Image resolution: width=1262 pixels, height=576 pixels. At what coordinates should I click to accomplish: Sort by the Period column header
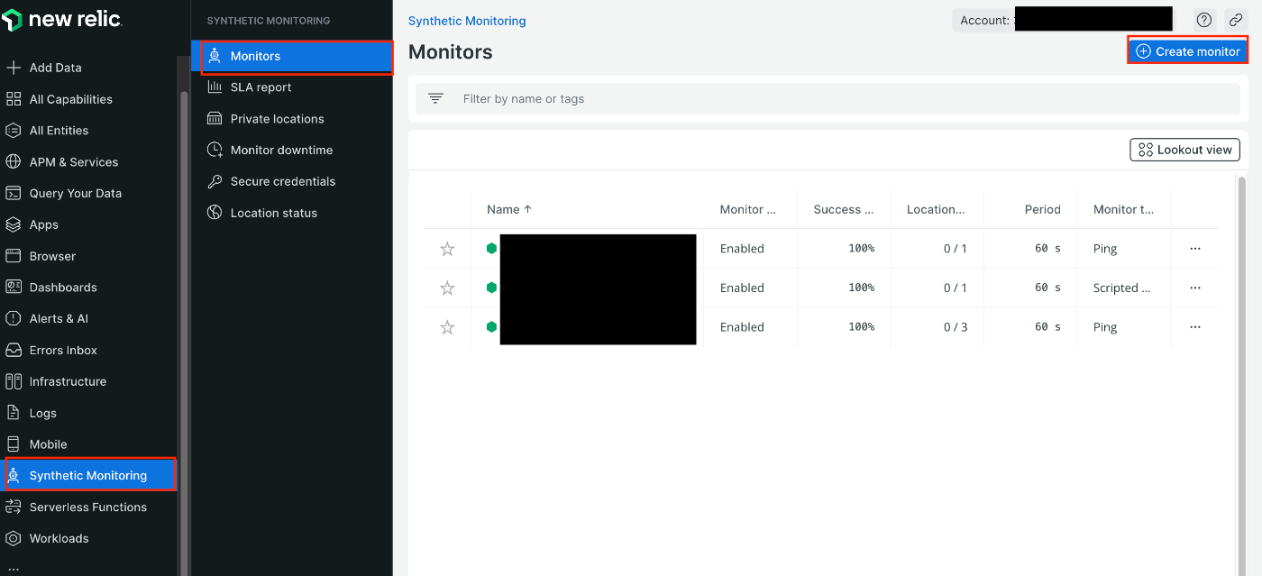(x=1042, y=209)
